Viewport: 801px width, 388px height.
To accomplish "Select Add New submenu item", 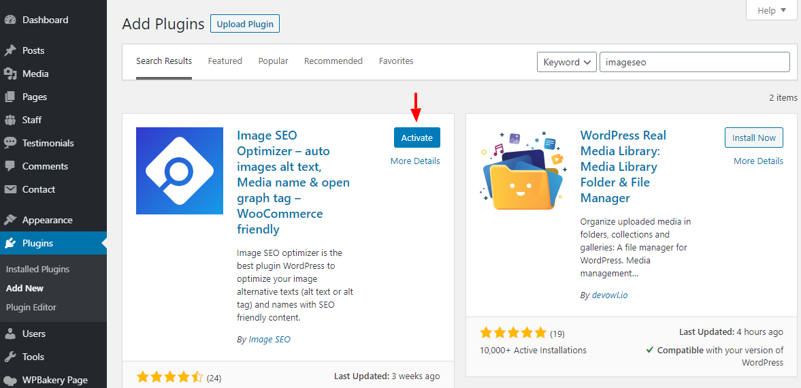I will click(x=24, y=289).
